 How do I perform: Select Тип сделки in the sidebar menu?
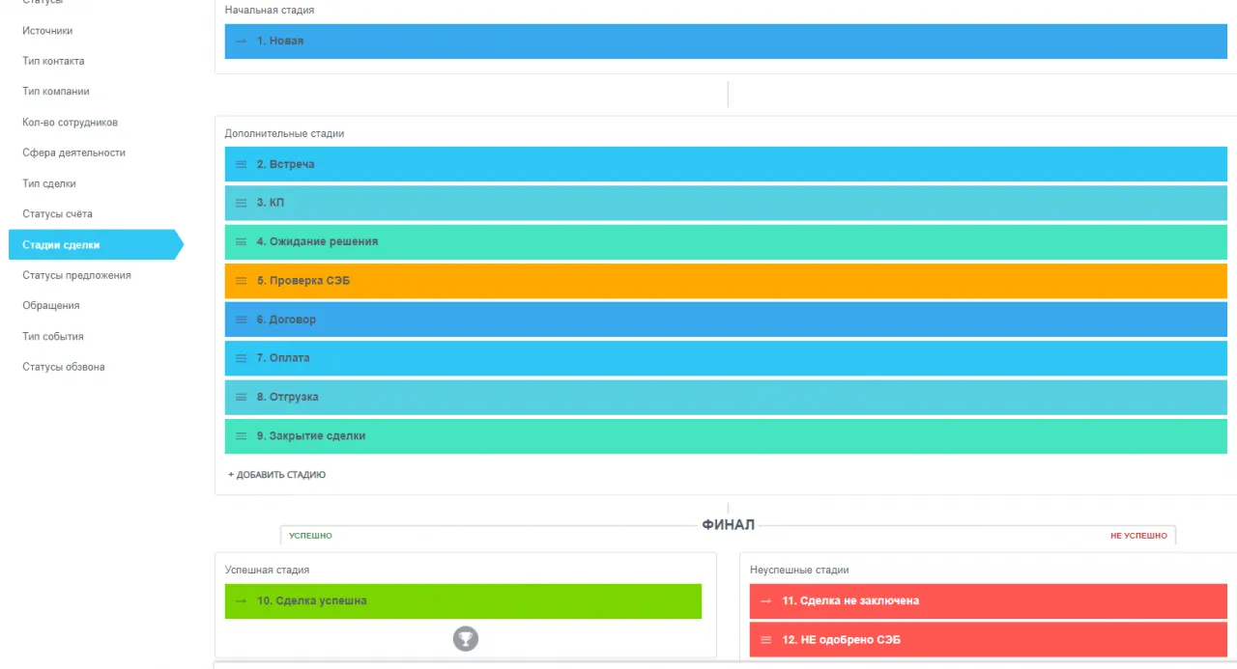point(49,183)
